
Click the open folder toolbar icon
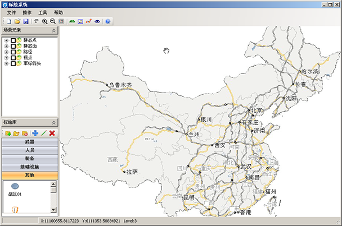(x=17, y=21)
